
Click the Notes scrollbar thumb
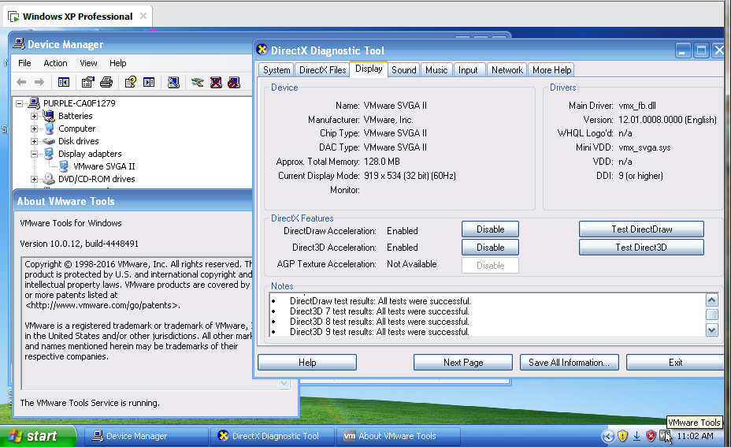pos(711,315)
